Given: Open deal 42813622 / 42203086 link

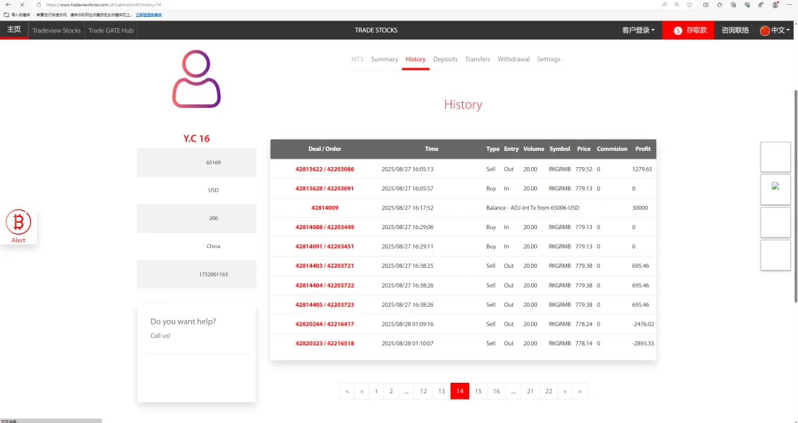Looking at the screenshot, I should [325, 168].
